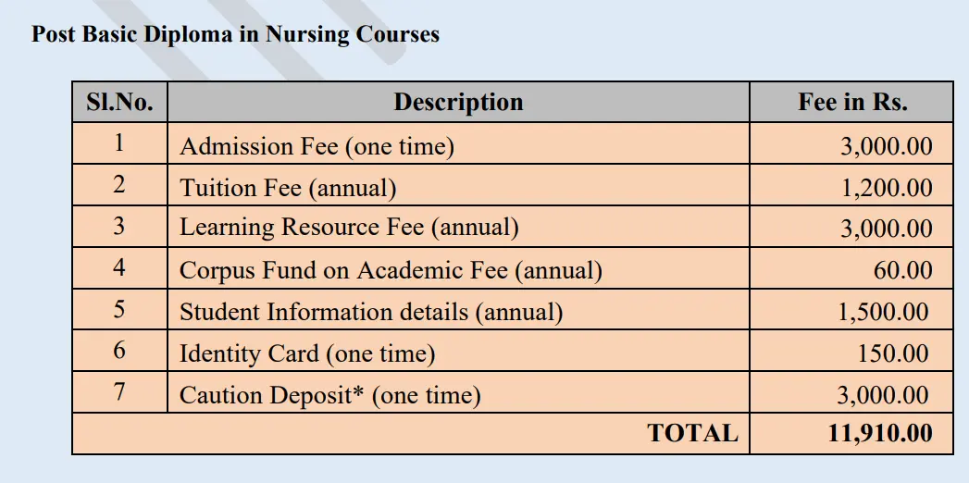Select the 150.00 identity card amount

pyautogui.click(x=893, y=353)
